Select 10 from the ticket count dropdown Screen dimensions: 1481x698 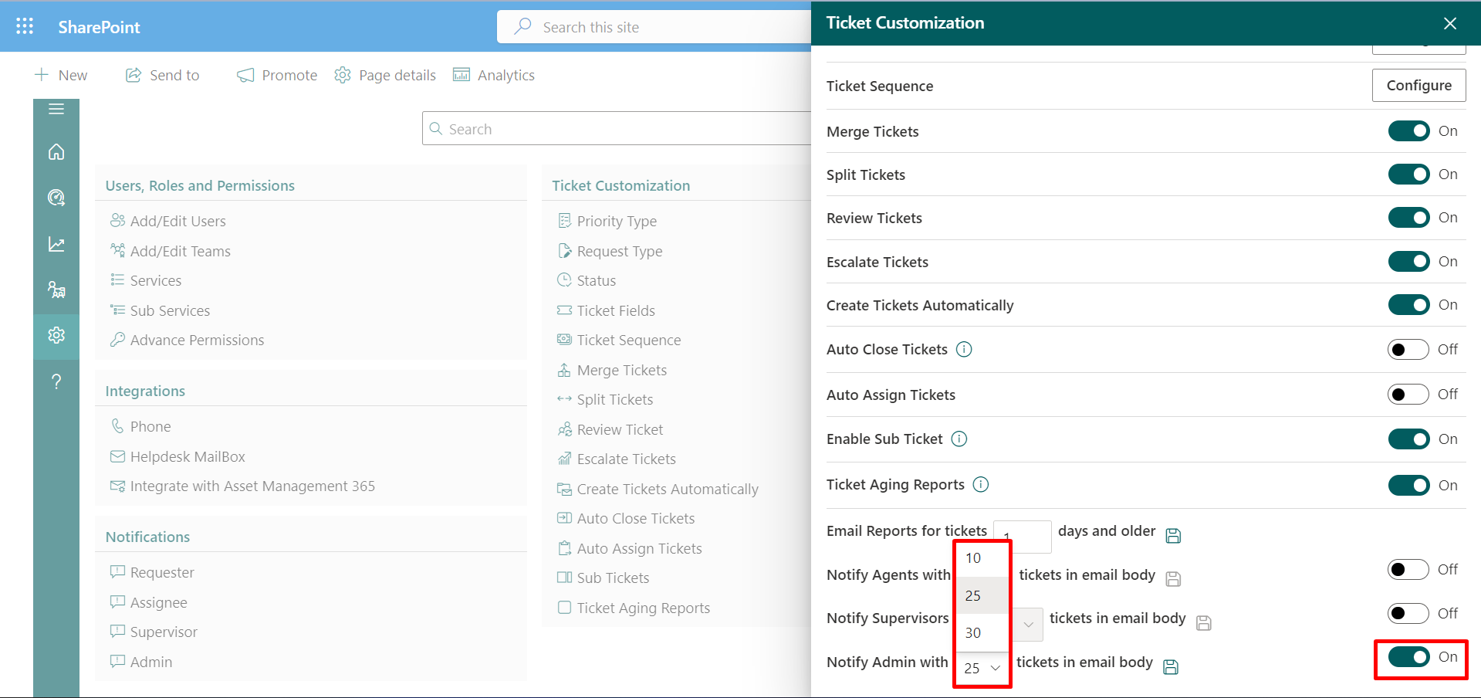tap(982, 558)
